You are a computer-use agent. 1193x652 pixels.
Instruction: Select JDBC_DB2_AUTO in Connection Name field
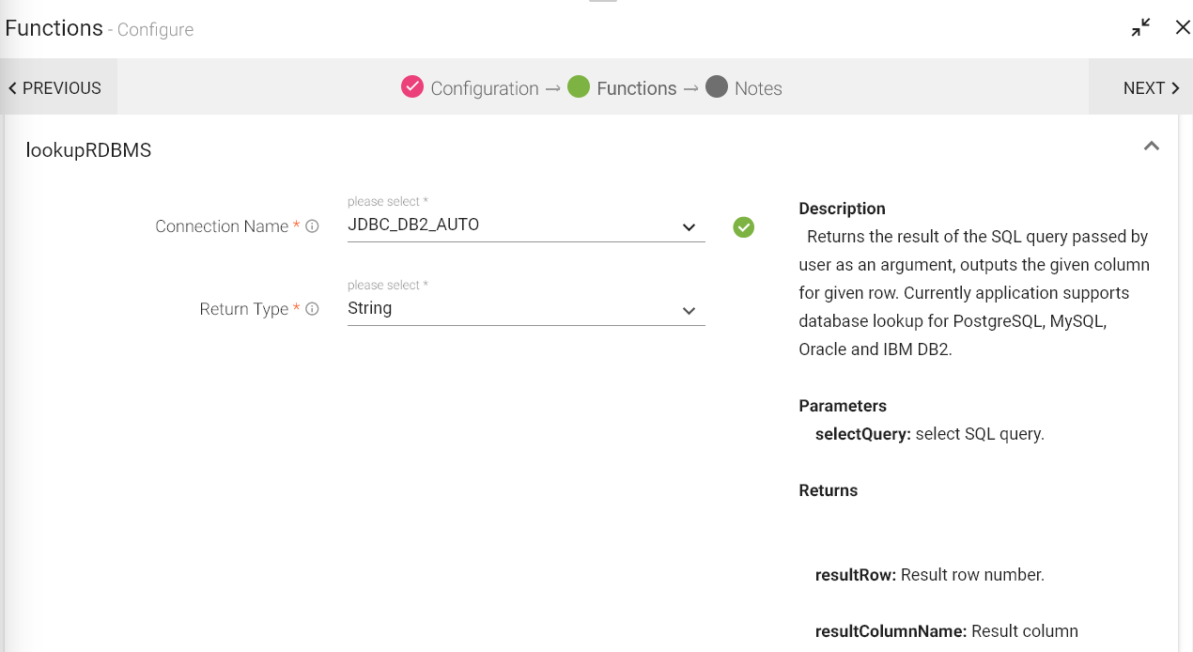click(413, 225)
